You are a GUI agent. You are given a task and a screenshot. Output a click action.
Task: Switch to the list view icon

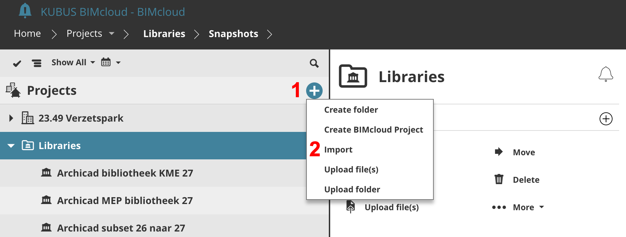(x=36, y=63)
